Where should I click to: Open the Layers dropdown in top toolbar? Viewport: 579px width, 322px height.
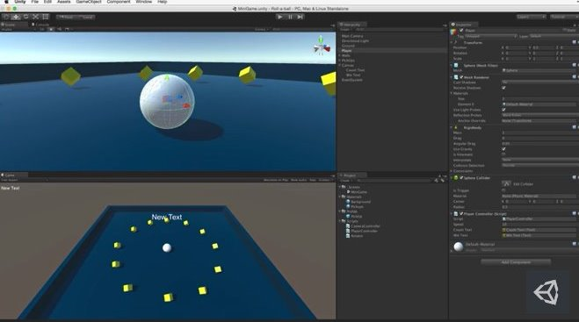click(531, 17)
